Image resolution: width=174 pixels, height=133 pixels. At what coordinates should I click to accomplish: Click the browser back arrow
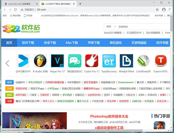pyautogui.click(x=5, y=10)
